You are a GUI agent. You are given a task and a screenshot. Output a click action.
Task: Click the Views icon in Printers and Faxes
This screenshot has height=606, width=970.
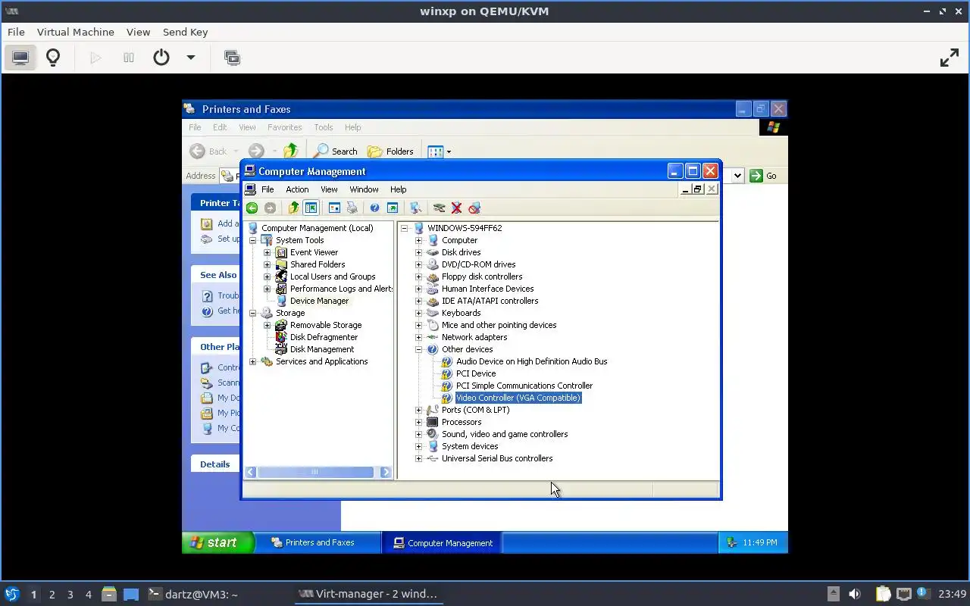tap(436, 151)
